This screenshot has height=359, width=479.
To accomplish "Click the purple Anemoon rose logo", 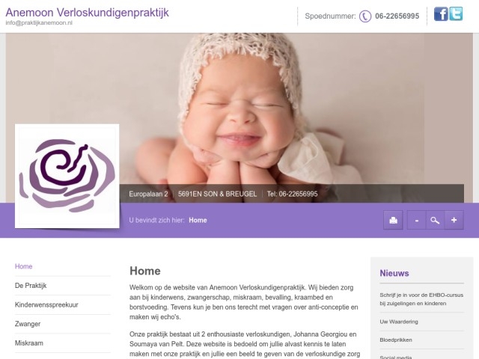I will 67,176.
